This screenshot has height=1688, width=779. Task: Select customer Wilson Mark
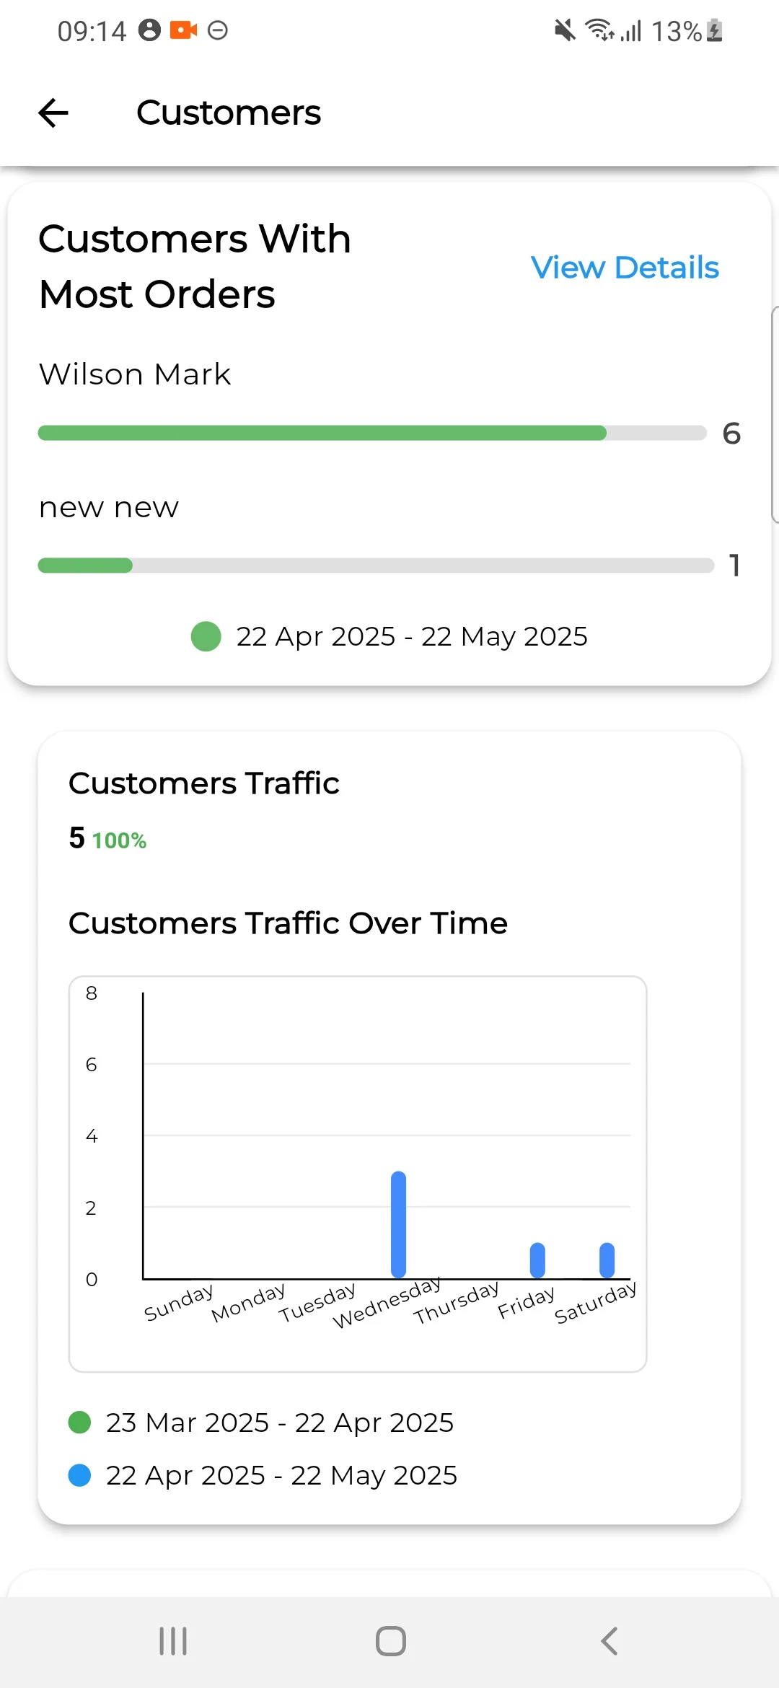click(134, 374)
